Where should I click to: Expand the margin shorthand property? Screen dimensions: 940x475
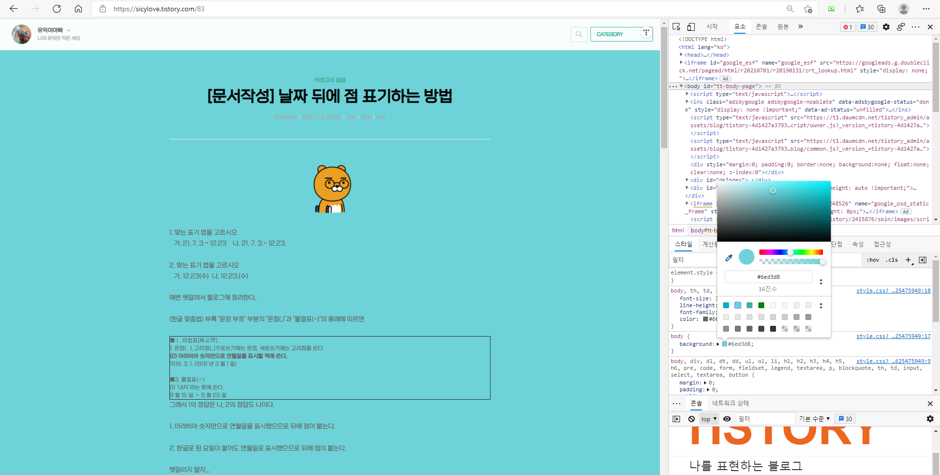click(705, 383)
